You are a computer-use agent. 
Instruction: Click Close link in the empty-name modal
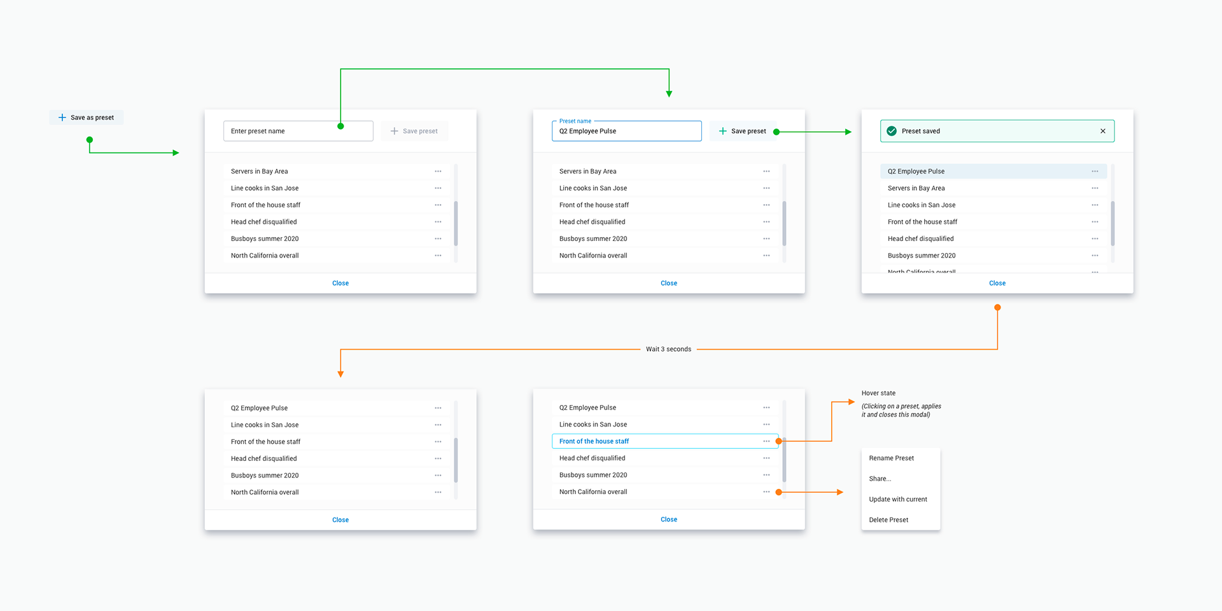coord(341,283)
